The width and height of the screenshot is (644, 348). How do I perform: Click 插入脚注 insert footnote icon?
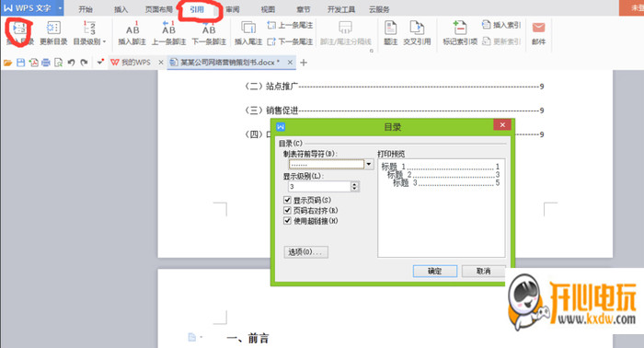(x=132, y=28)
